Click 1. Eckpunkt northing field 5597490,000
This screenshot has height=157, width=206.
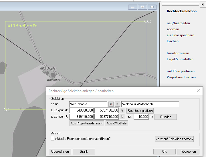point(106,110)
